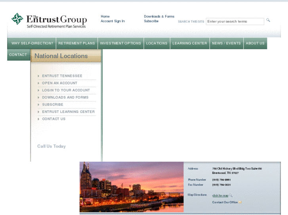Open sidebar Downloads and Forms link

pyautogui.click(x=65, y=97)
